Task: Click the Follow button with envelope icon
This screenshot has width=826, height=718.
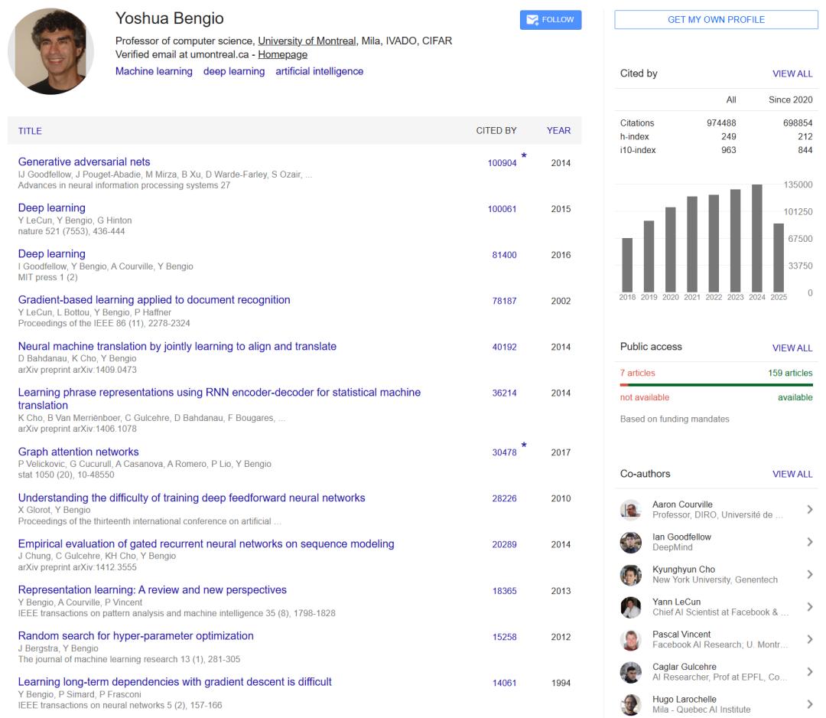Action: pos(551,20)
